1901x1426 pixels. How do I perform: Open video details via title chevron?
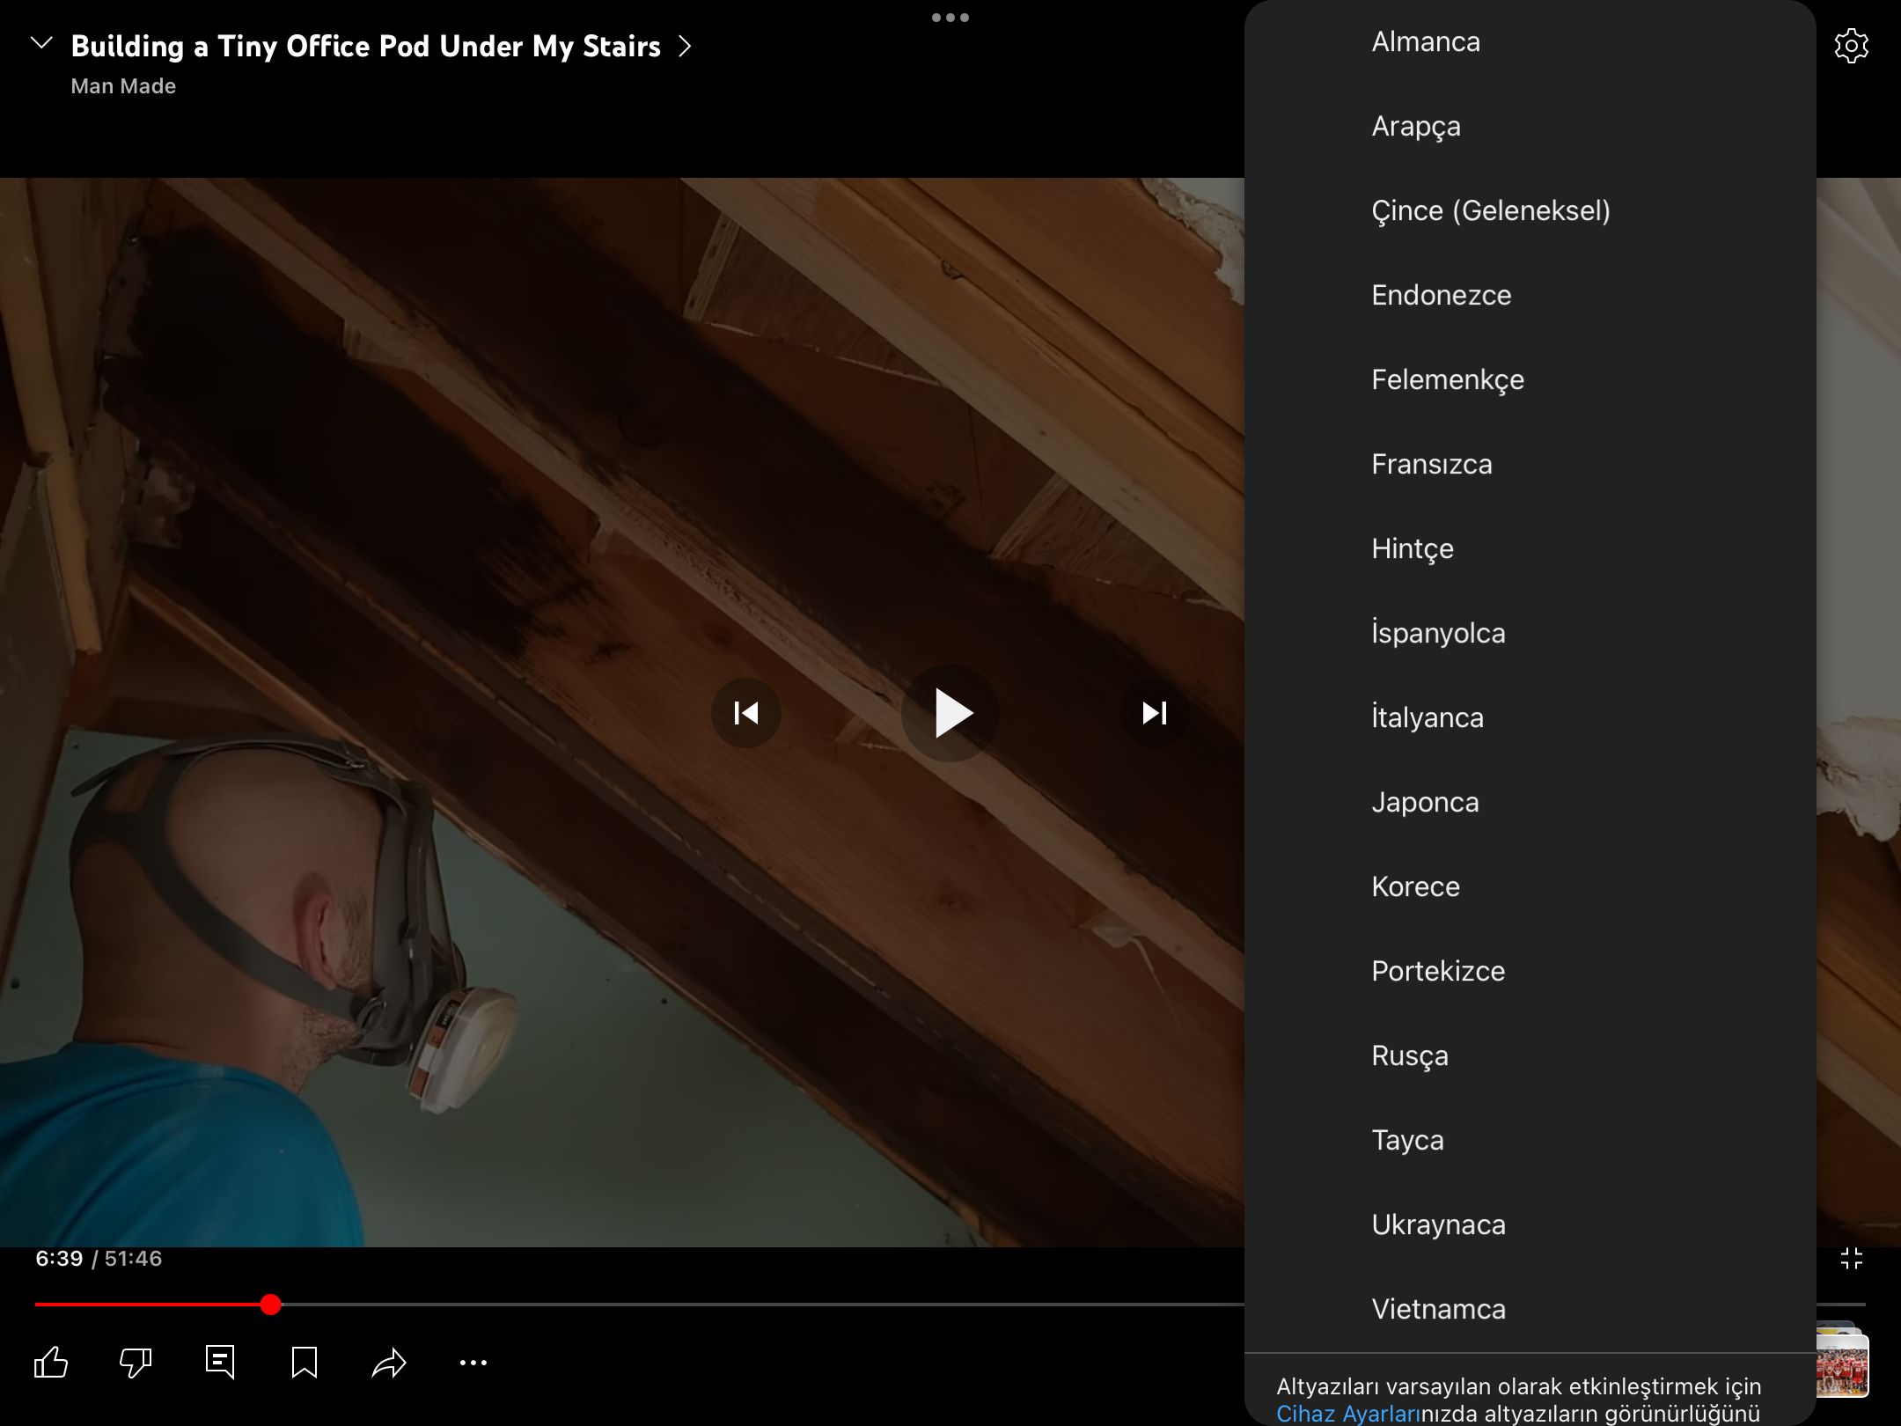point(686,46)
